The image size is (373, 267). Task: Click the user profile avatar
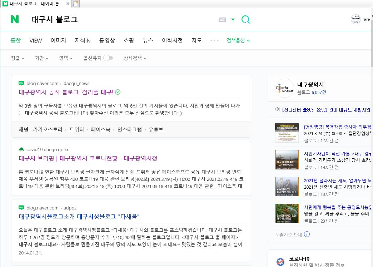pos(356,19)
